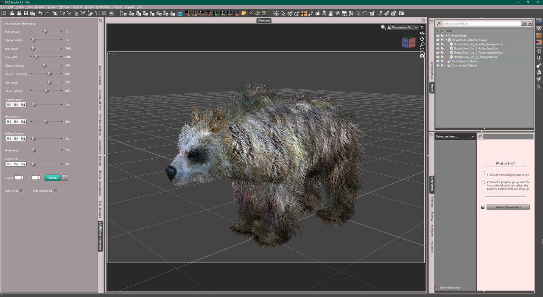Viewport: 543px width, 297px height.
Task: Tick the Hide preview hair checkbox
Action: click(x=55, y=191)
